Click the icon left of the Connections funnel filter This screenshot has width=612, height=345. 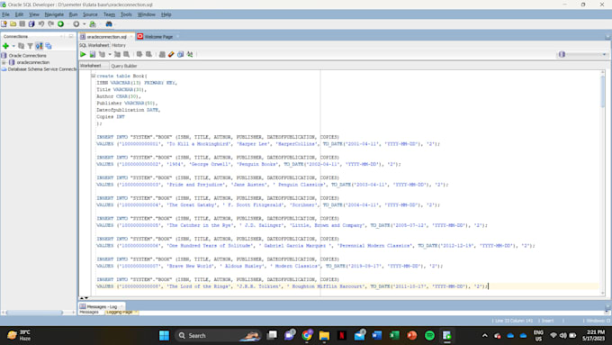22,46
